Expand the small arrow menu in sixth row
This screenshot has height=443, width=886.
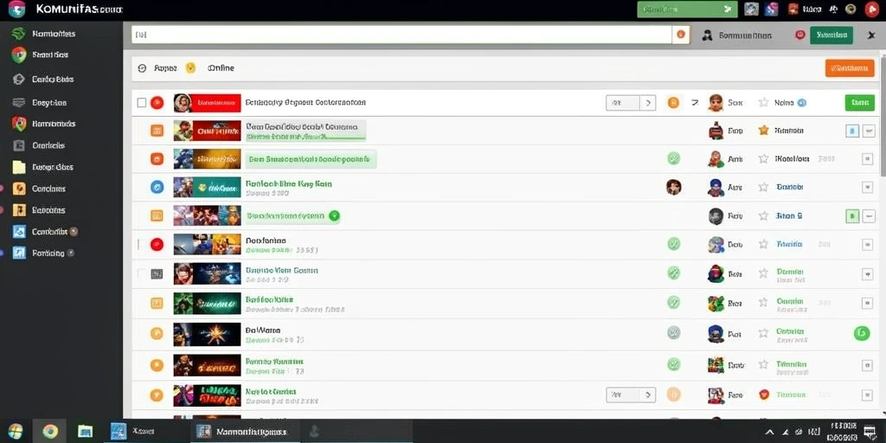[x=867, y=244]
